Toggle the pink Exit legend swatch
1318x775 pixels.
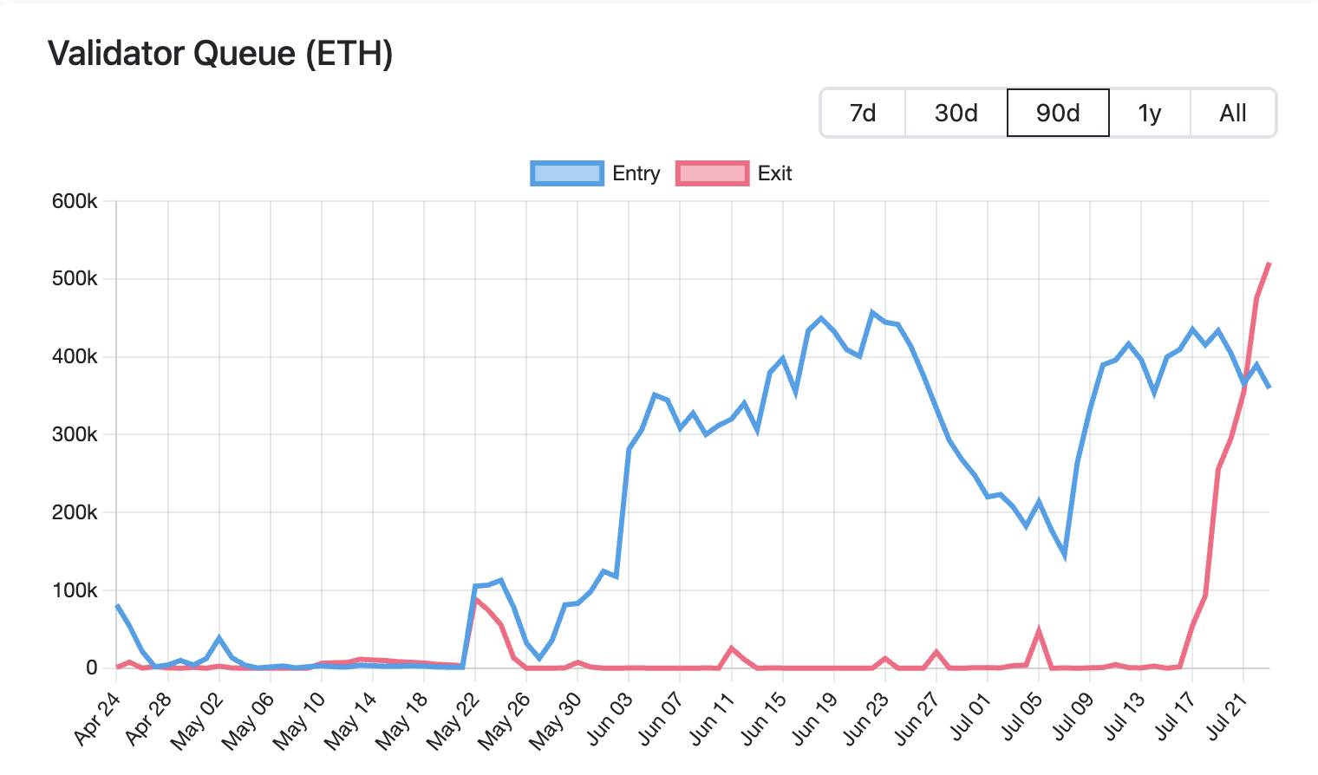(x=712, y=173)
